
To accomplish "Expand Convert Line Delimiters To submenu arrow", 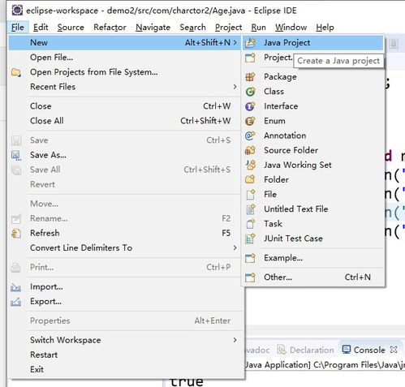I will pyautogui.click(x=235, y=247).
